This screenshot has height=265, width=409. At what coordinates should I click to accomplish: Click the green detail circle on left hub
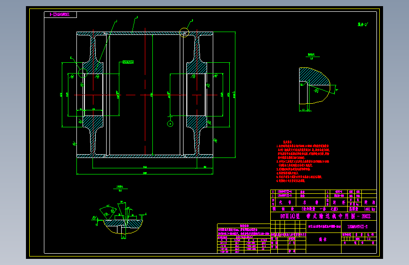point(83,73)
